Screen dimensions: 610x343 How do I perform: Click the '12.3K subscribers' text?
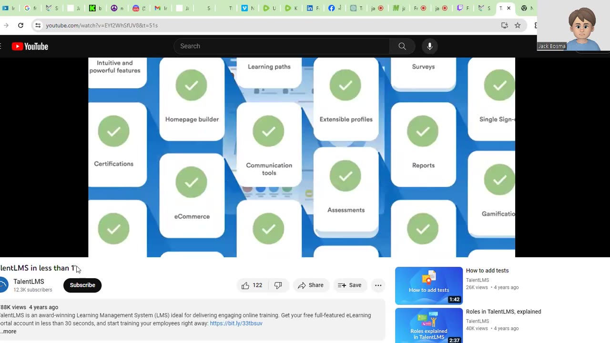32,290
